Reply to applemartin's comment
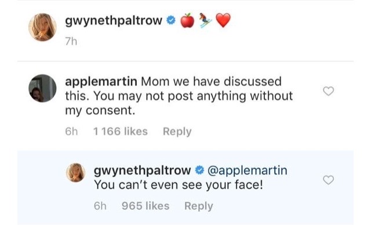This screenshot has height=225, width=371. point(177,132)
